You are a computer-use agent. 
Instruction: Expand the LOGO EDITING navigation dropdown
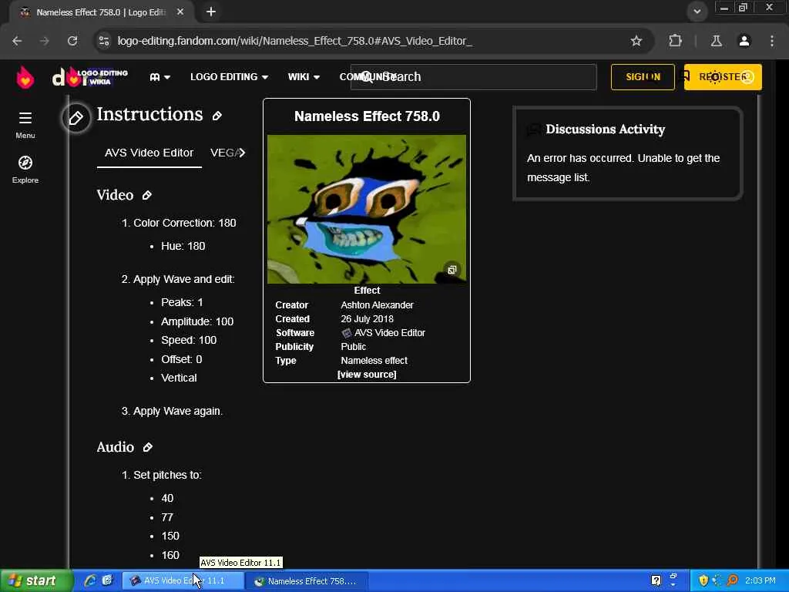tap(229, 77)
